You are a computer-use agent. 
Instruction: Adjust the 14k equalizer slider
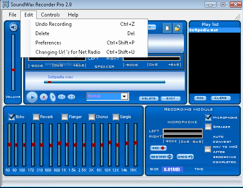tap(127, 143)
